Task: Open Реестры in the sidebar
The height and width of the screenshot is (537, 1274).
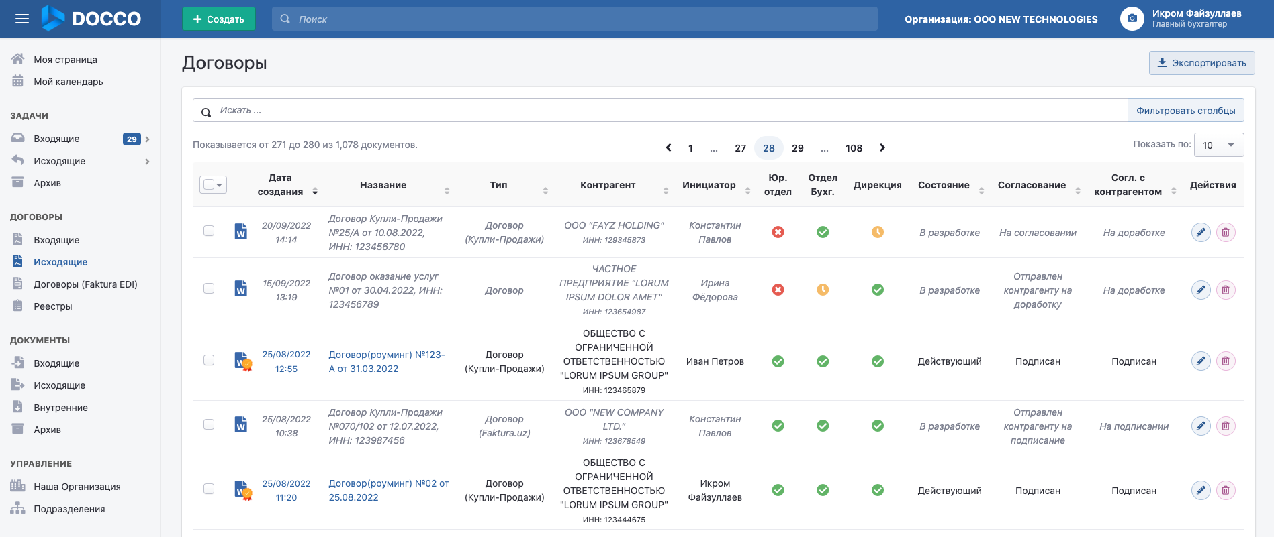Action: click(x=52, y=306)
